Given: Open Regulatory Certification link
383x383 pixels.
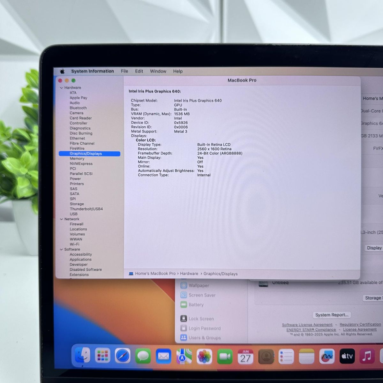Looking at the screenshot, I should (x=360, y=324).
